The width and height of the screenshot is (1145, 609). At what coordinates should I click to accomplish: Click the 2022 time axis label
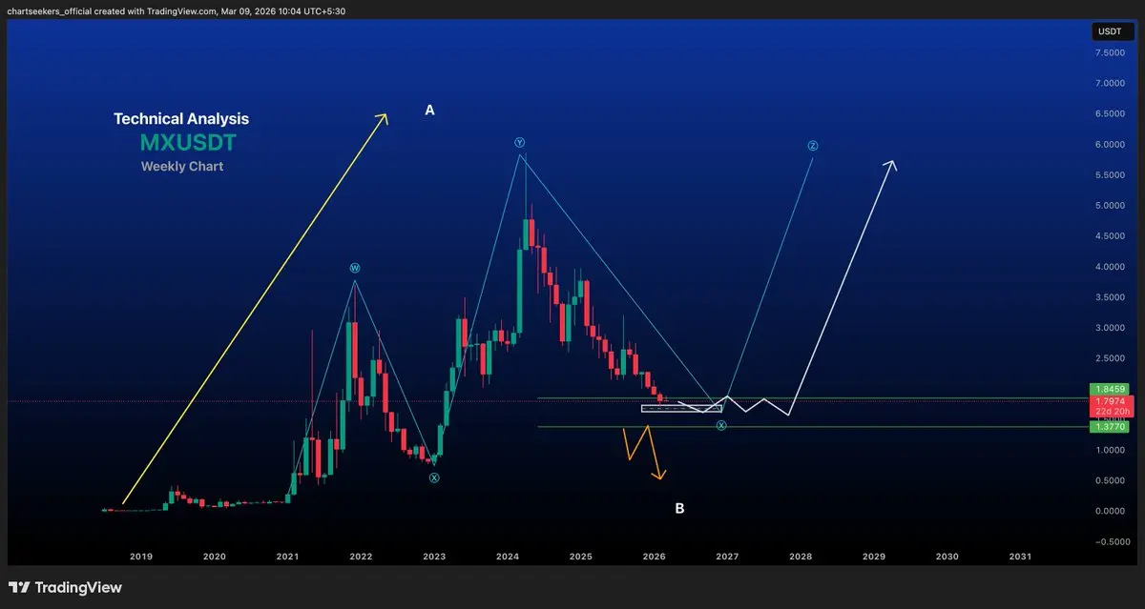[x=361, y=556]
